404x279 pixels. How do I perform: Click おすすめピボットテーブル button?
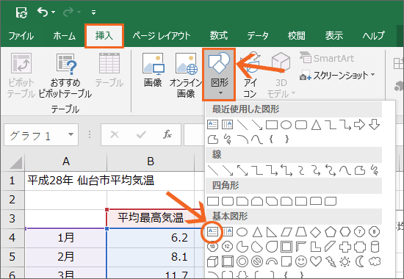tap(65, 76)
